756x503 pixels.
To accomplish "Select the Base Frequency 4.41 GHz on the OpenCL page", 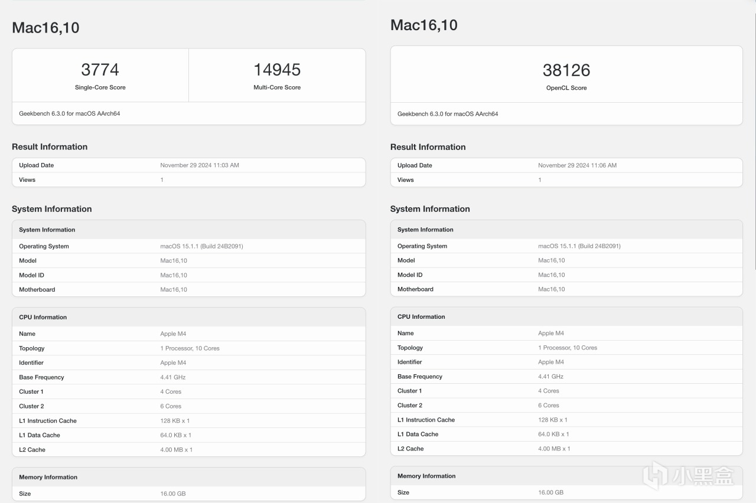I will (551, 377).
